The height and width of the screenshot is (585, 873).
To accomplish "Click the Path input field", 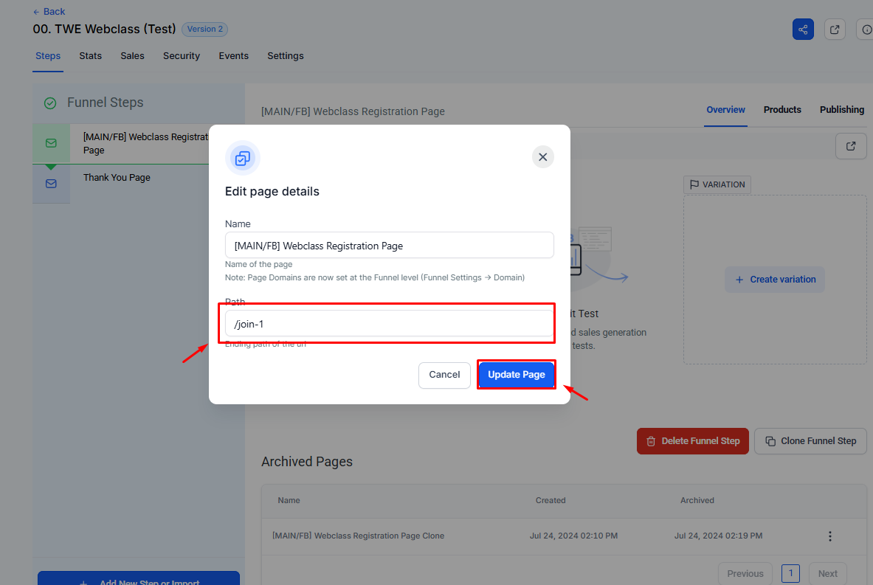I will [389, 324].
